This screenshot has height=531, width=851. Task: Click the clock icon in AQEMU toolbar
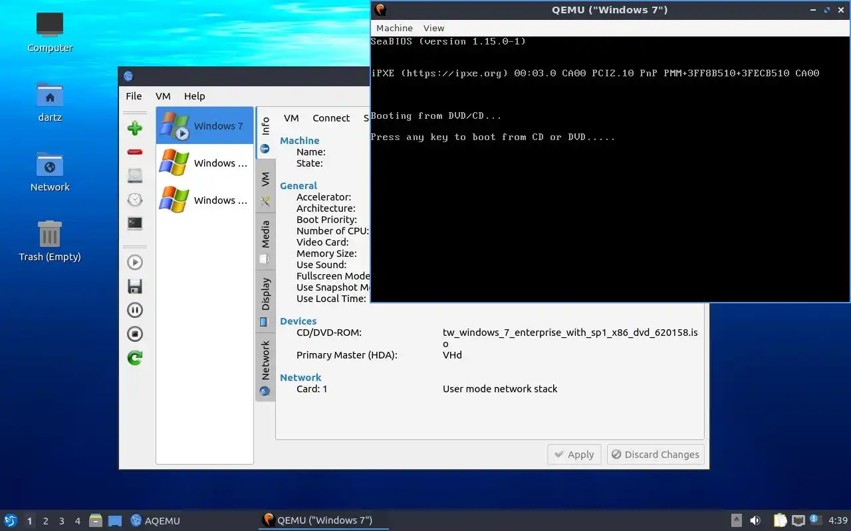135,200
